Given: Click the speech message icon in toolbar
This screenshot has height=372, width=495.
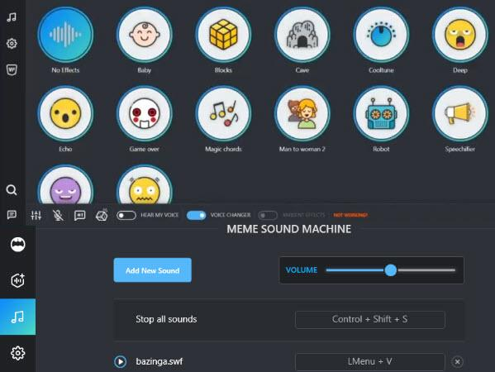Looking at the screenshot, I should click(x=80, y=216).
